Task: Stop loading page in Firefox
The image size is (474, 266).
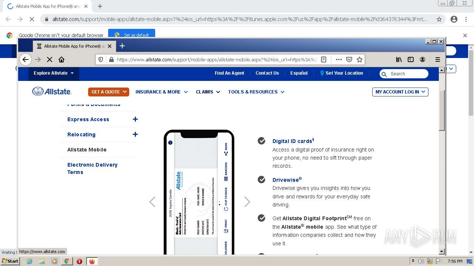Action: [x=50, y=59]
